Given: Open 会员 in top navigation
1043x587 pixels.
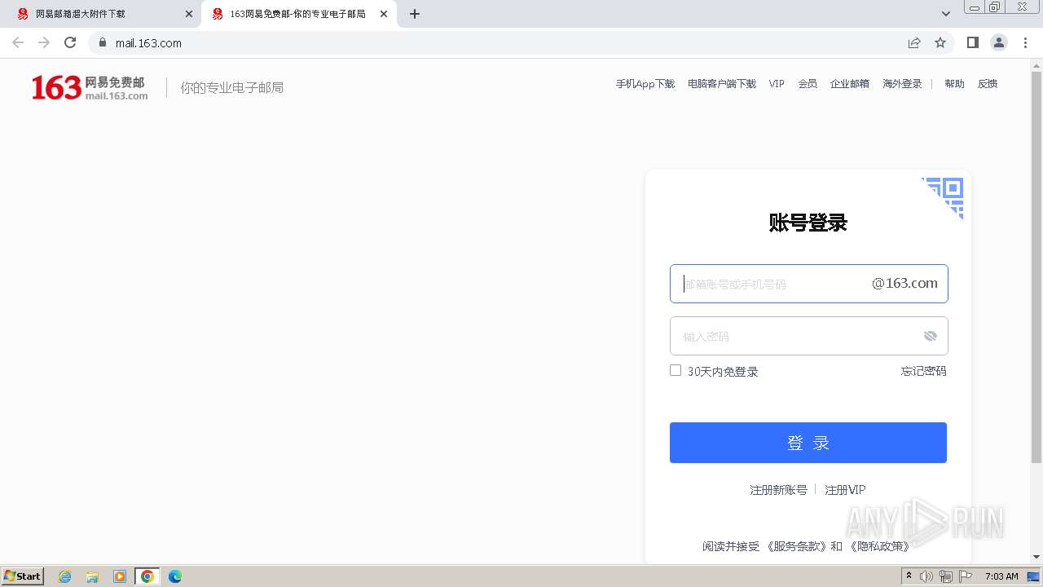Looking at the screenshot, I should tap(808, 84).
